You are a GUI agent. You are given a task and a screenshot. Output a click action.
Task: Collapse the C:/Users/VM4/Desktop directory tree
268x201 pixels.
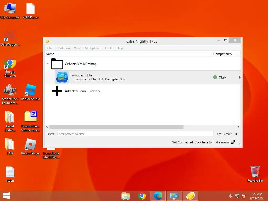coord(48,64)
